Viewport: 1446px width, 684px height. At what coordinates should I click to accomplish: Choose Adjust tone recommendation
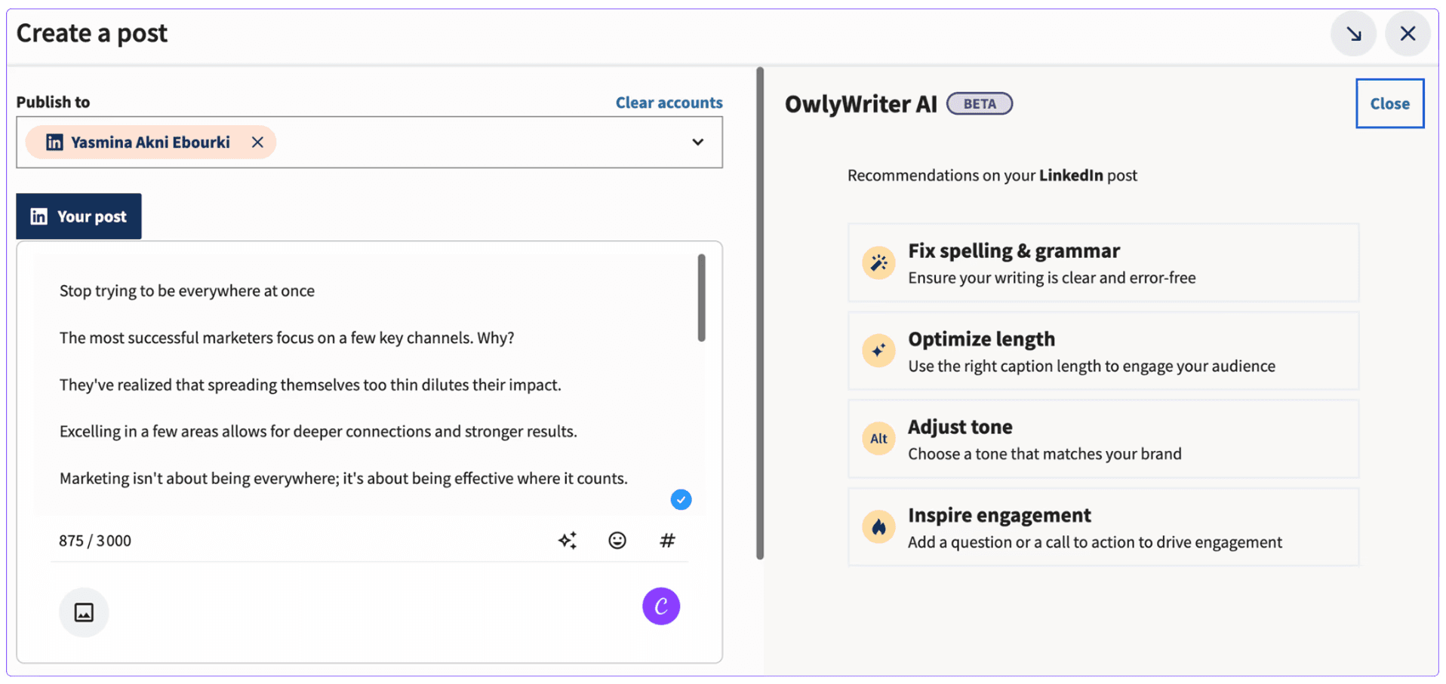[x=1103, y=439]
